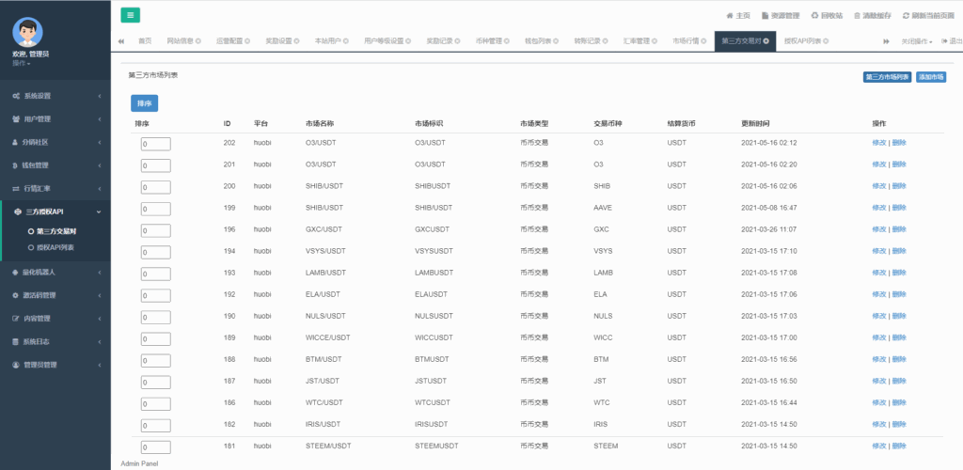This screenshot has height=470, width=963.
Task: Click 修改 for the GXC/USDT row
Action: pos(879,229)
